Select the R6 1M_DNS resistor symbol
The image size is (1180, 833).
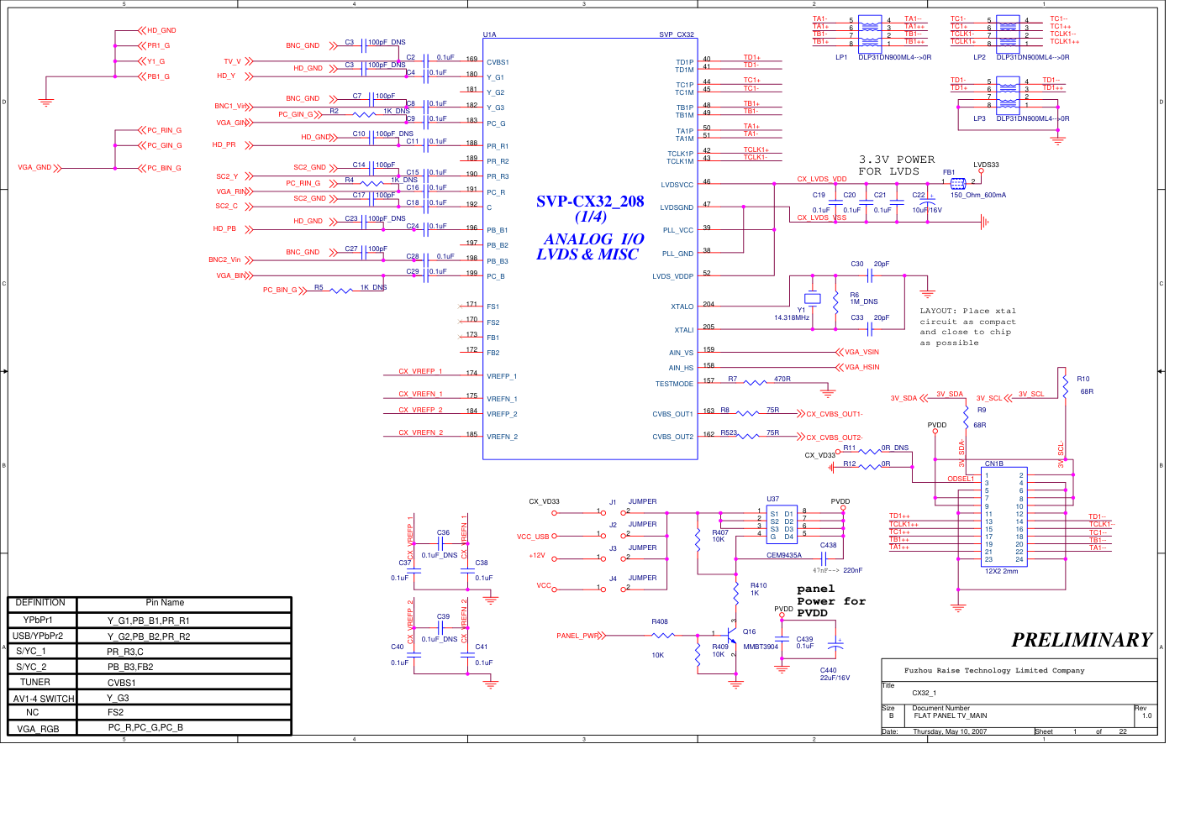[835, 301]
